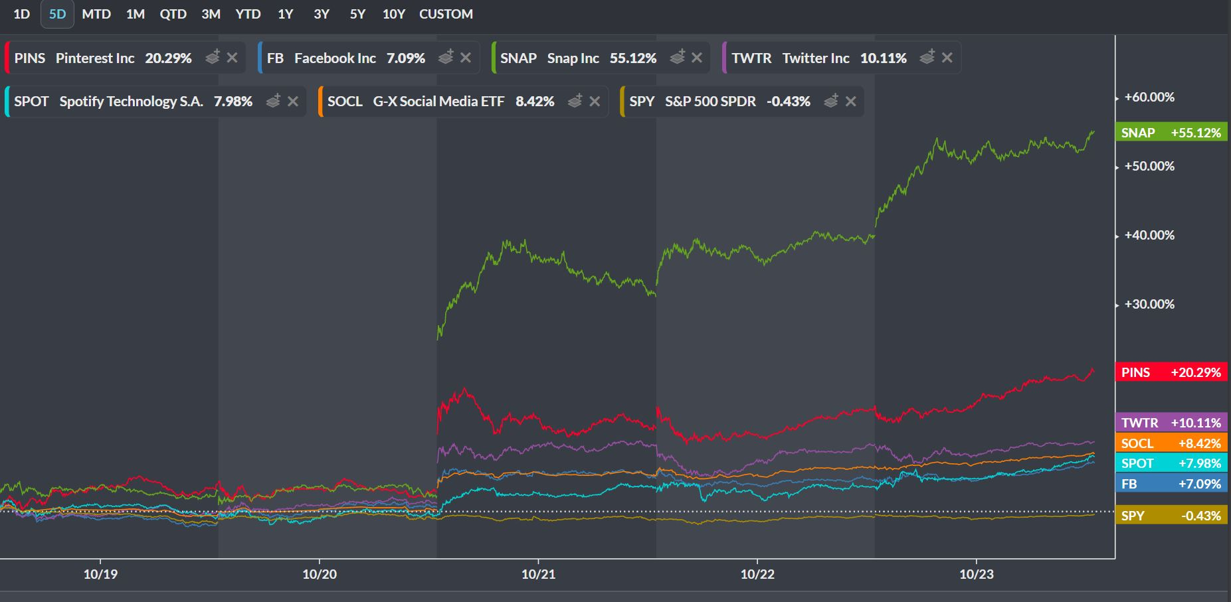The height and width of the screenshot is (602, 1231).
Task: Switch chart to 5Y range
Action: tap(357, 14)
